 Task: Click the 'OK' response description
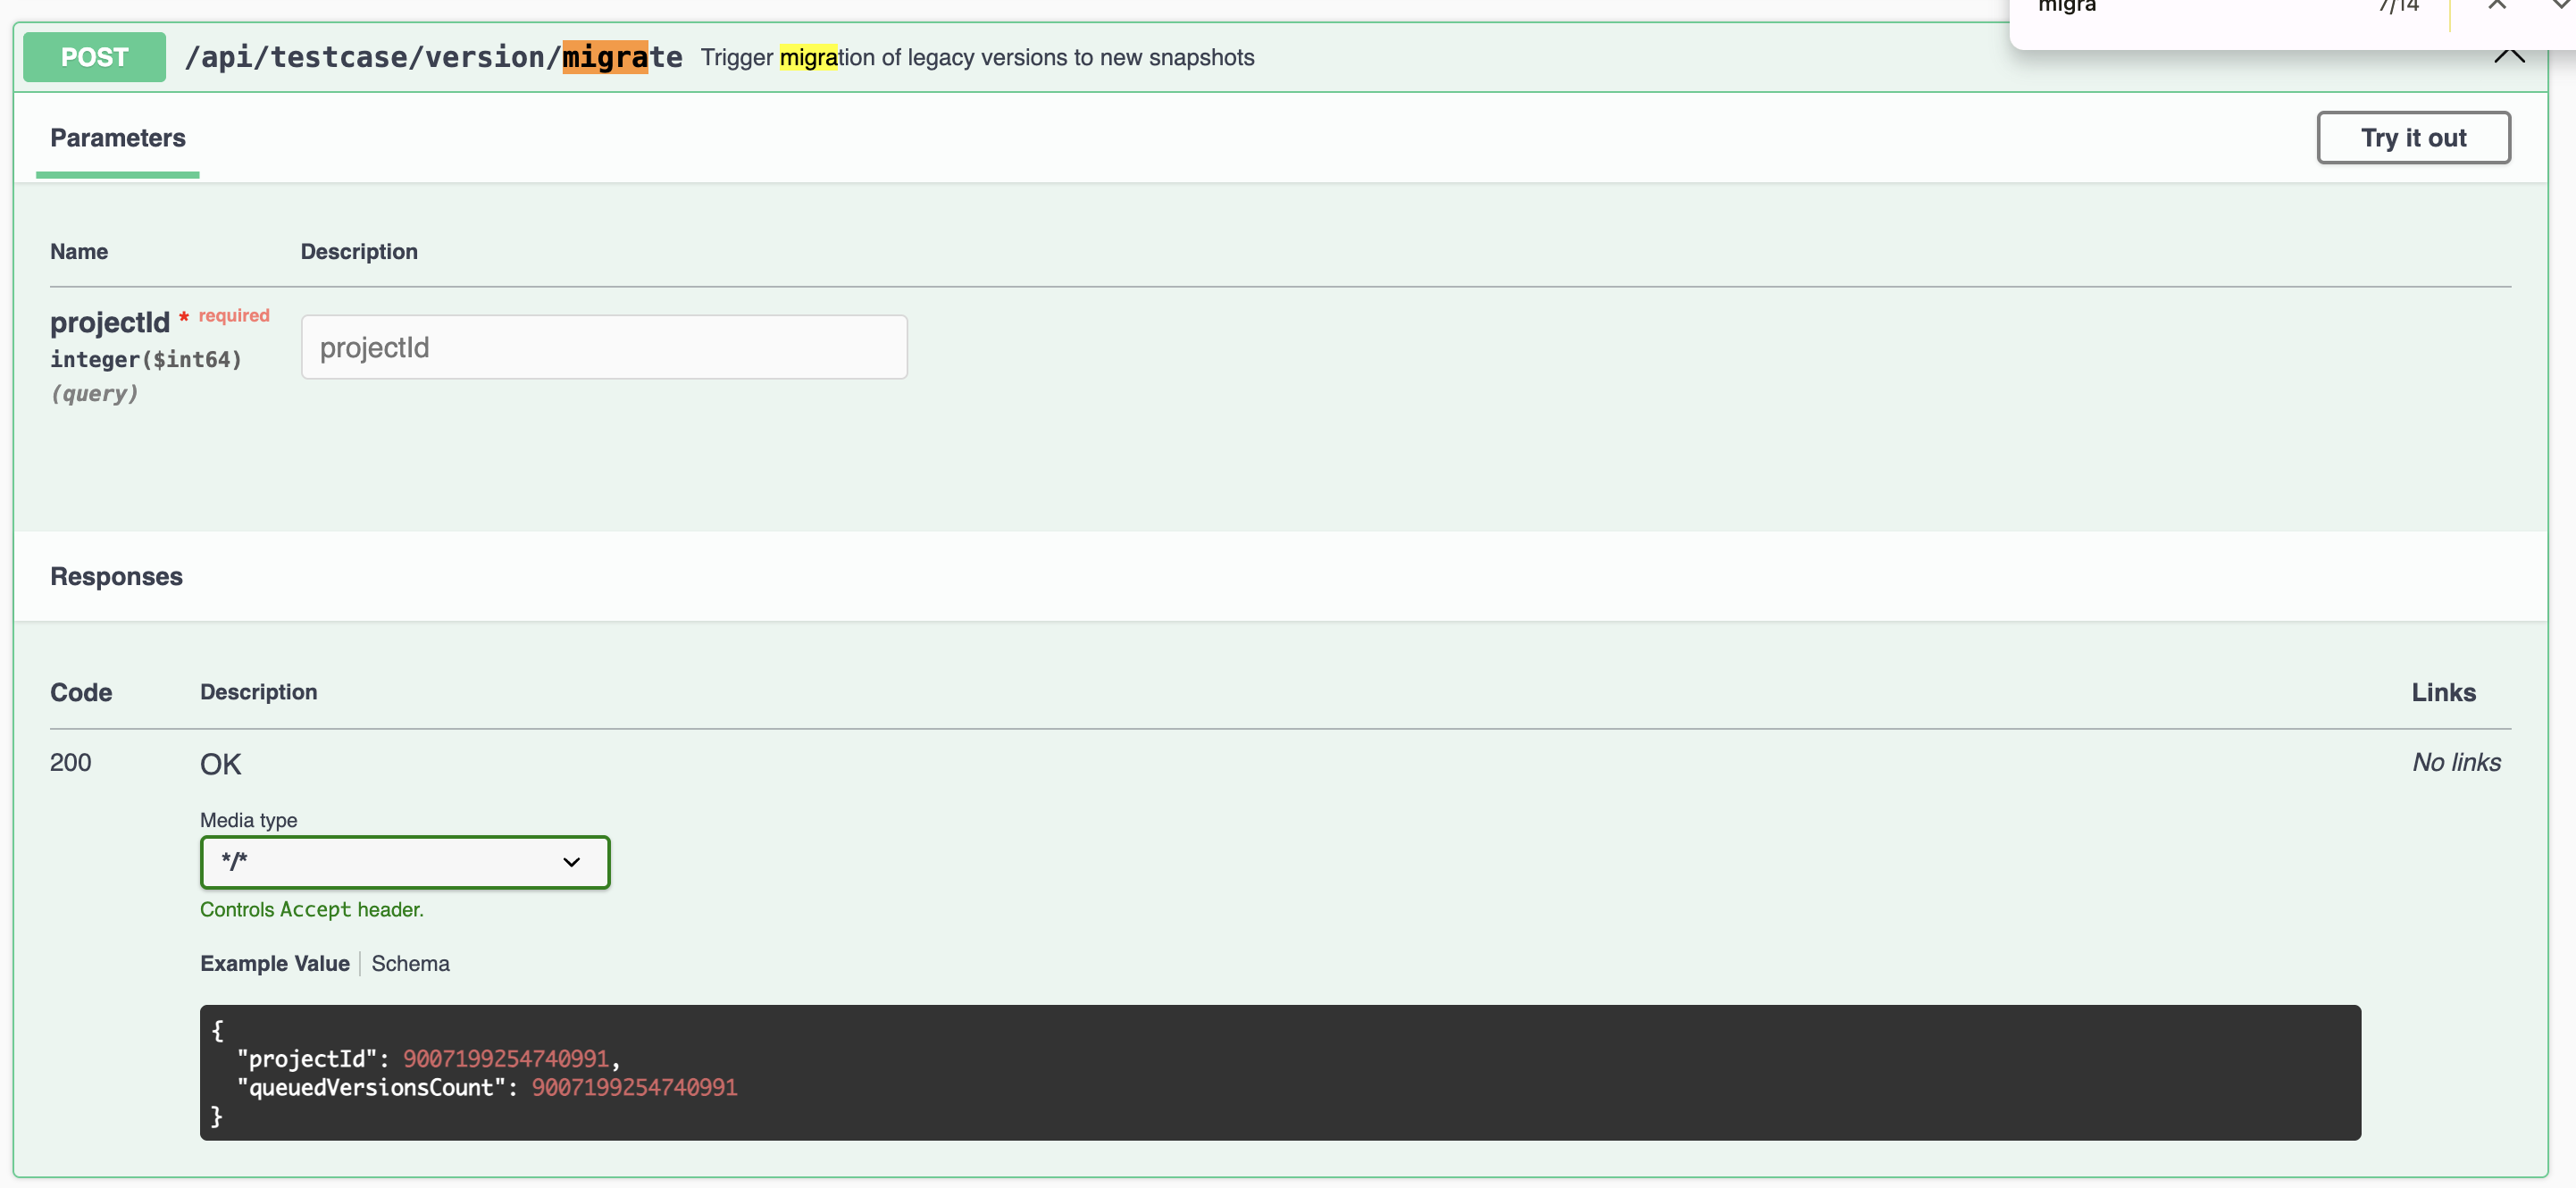click(220, 764)
